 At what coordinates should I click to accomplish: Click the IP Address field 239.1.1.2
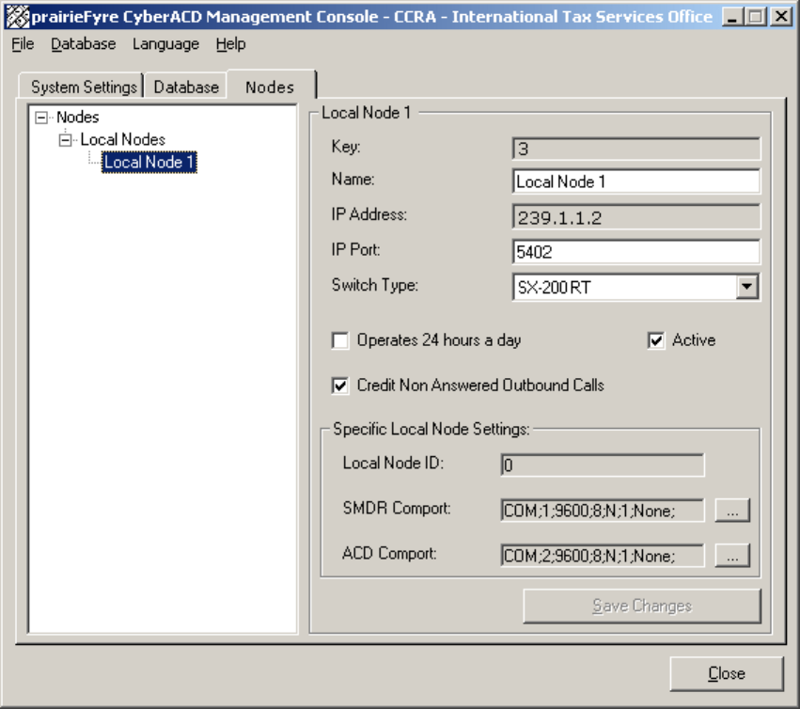636,217
